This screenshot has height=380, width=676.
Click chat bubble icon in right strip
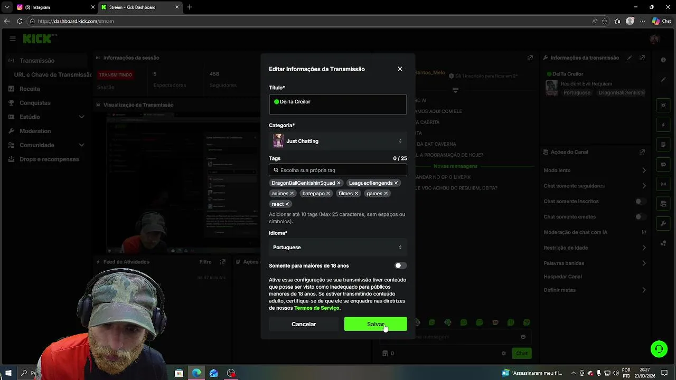pos(663,165)
